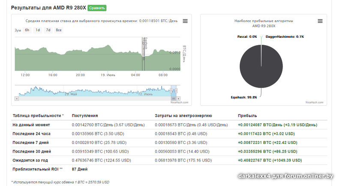343x186 pixels.
Task: Click the DaggerHashimoto 0.1% label
Action: [x=285, y=37]
